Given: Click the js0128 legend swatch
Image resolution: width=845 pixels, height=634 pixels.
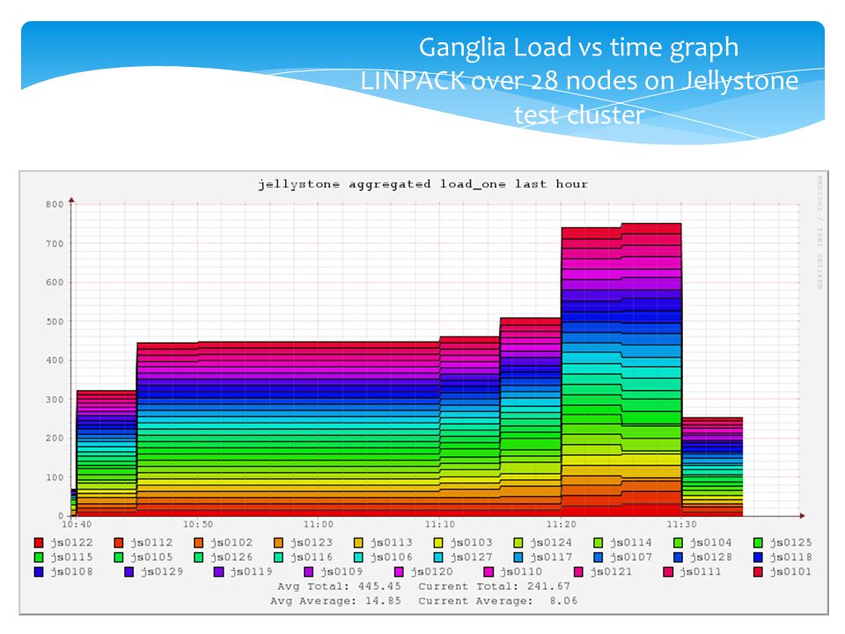Looking at the screenshot, I should [678, 557].
